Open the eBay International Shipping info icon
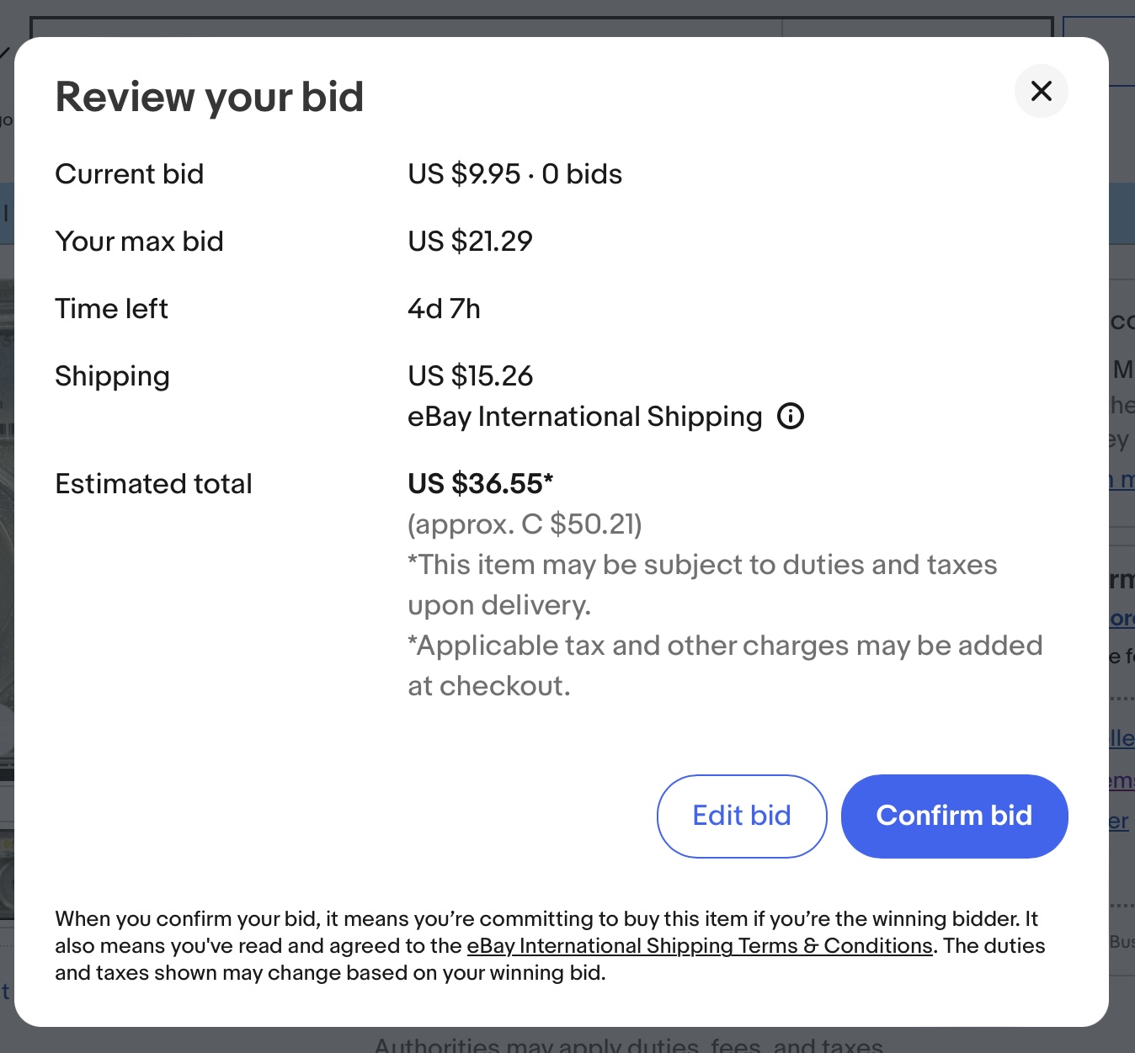 coord(791,416)
